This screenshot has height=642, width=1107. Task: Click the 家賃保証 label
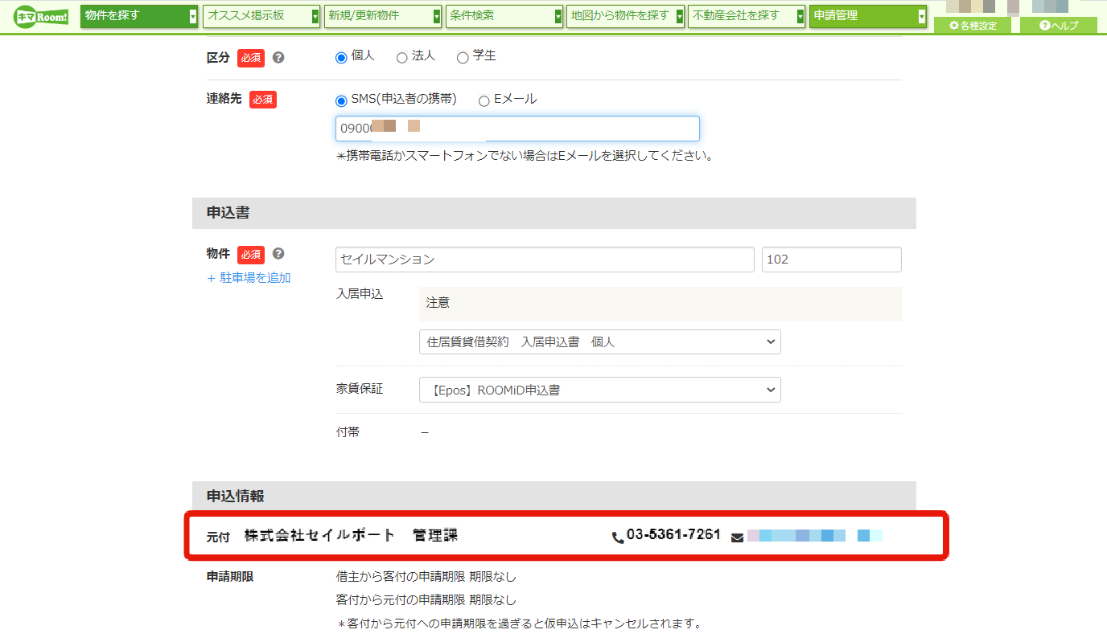coord(360,389)
